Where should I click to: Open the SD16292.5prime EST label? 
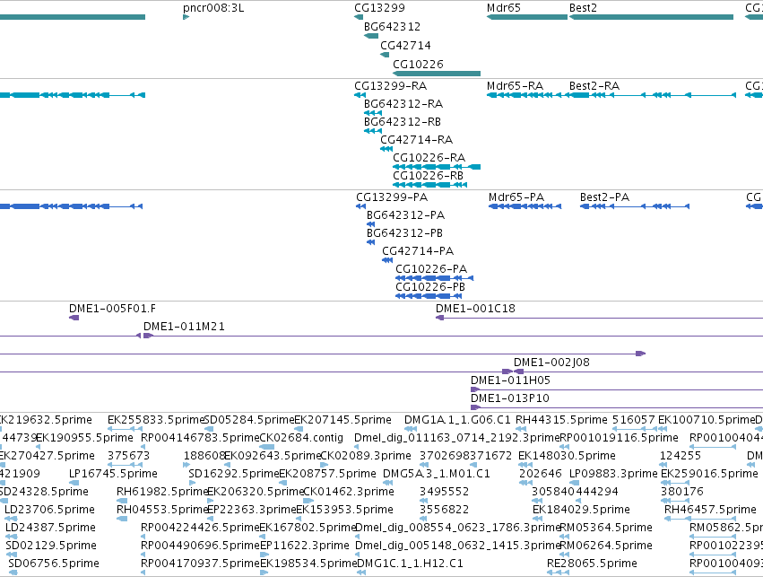pos(234,475)
